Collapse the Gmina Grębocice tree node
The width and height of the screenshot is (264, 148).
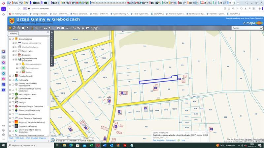click(10, 39)
